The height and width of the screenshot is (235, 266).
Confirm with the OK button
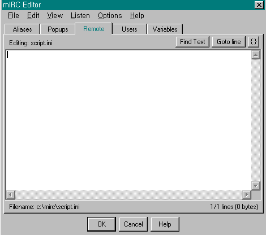pos(101,224)
